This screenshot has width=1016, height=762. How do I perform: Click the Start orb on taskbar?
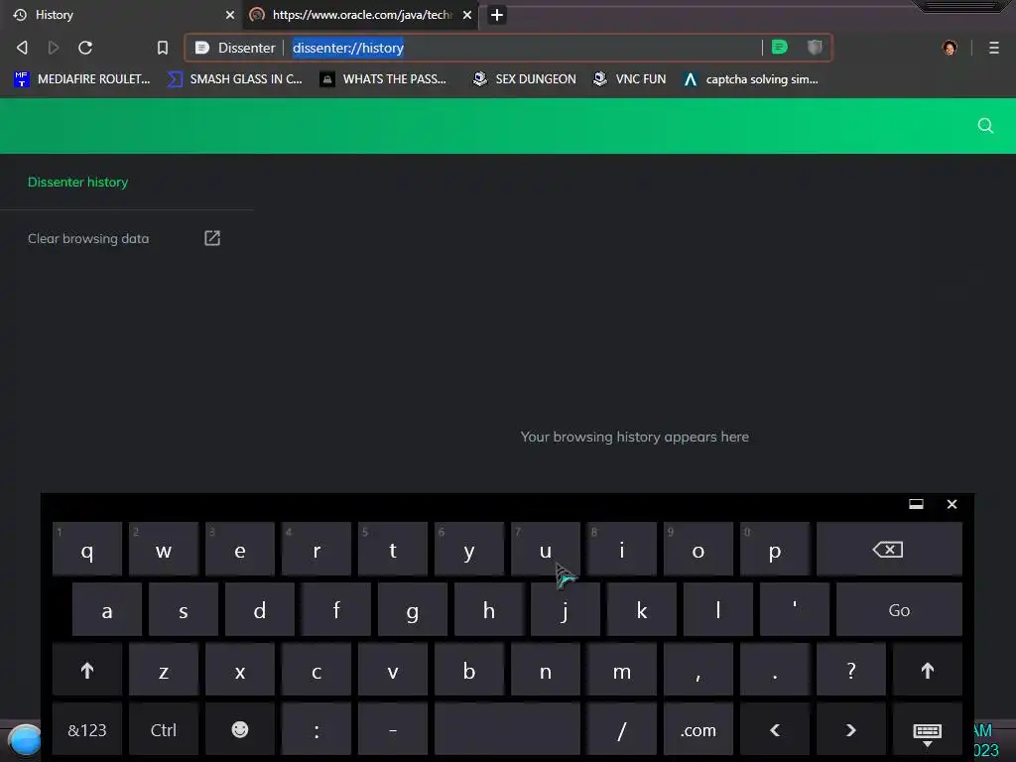pos(25,740)
